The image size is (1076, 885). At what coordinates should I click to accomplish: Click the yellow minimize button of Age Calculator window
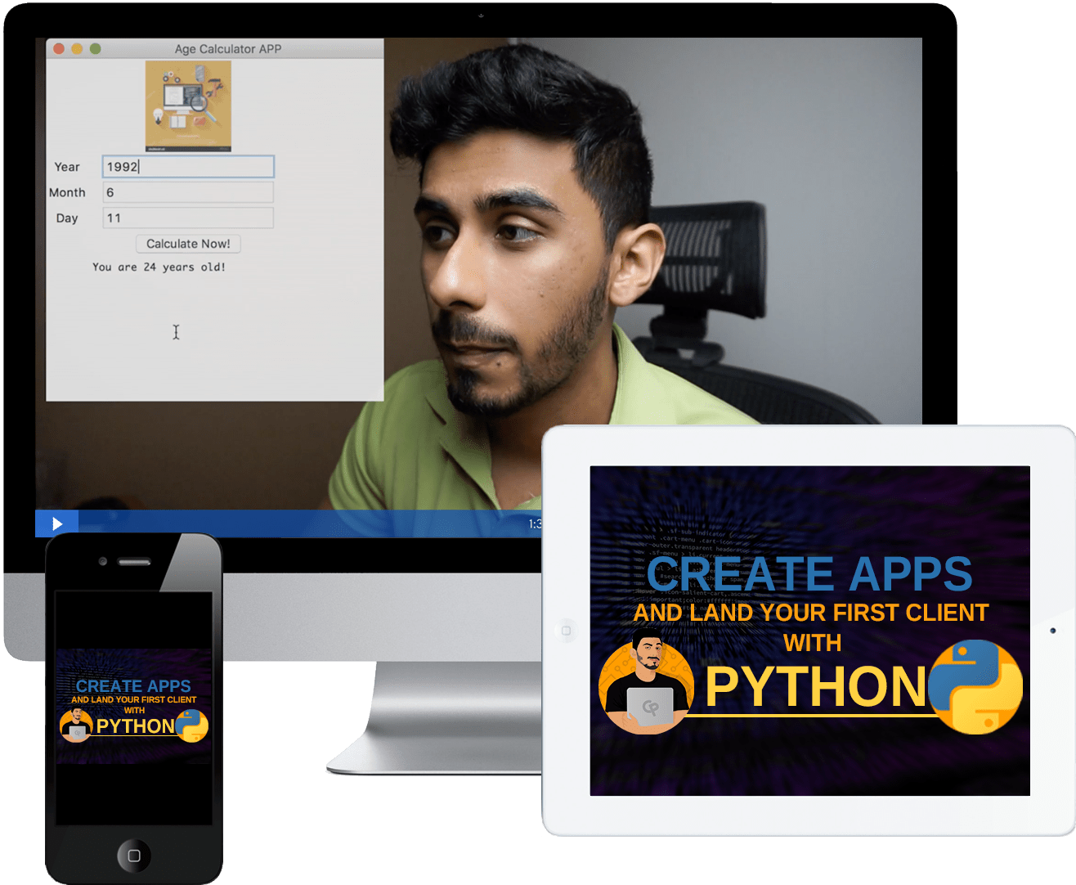pos(77,49)
